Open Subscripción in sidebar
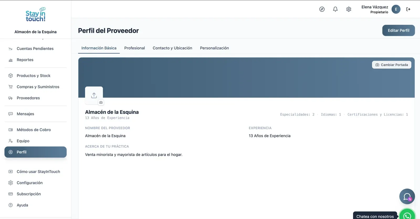420x219 pixels. (x=35, y=194)
